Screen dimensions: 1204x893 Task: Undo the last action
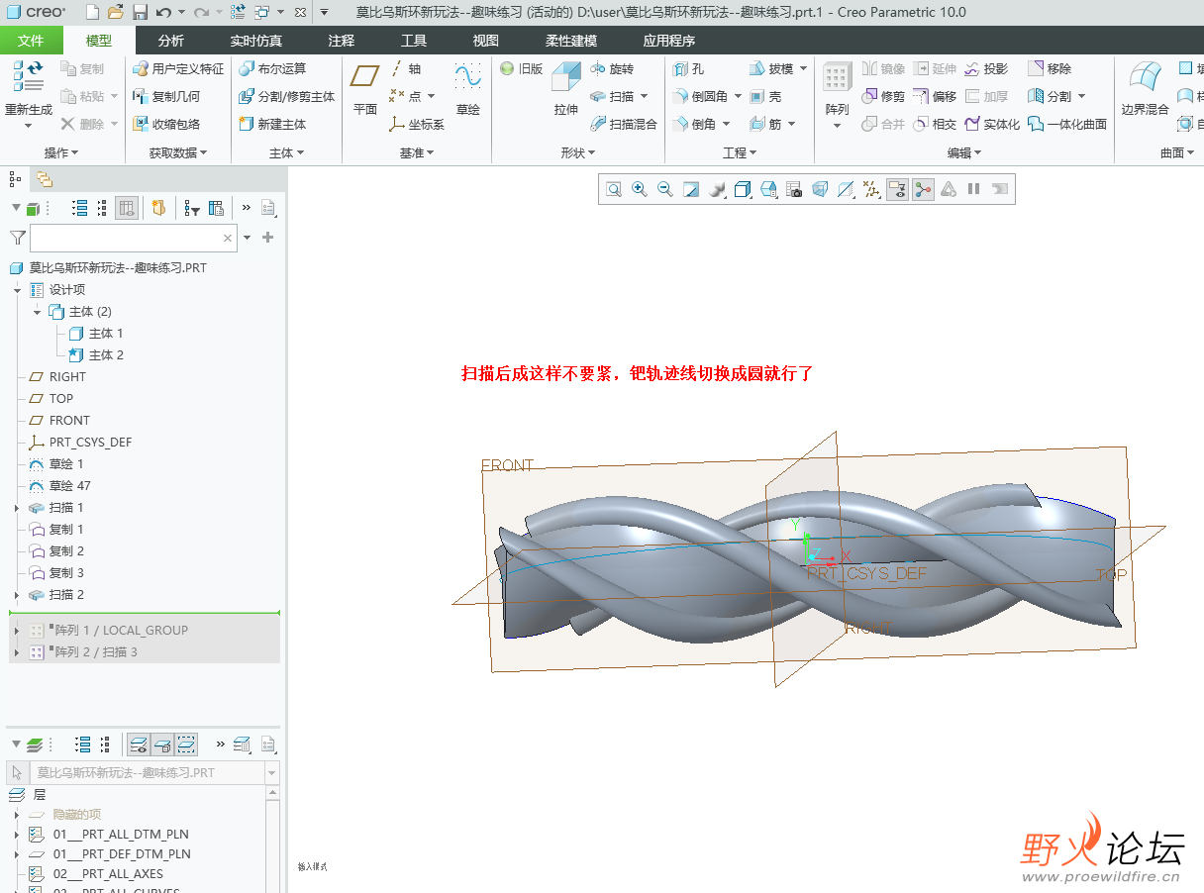(163, 12)
